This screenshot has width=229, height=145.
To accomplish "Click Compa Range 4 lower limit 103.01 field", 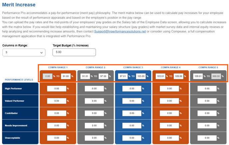I will point(160,76).
